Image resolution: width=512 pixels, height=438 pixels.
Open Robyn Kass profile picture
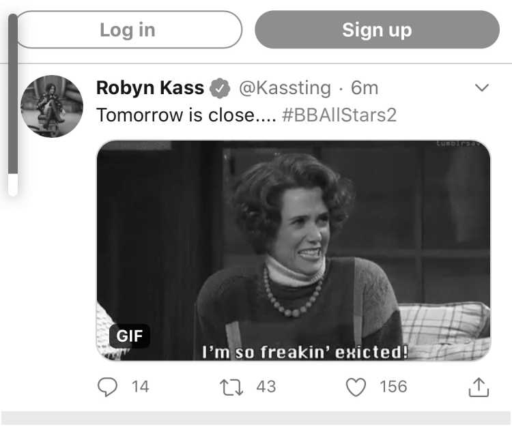[52, 106]
